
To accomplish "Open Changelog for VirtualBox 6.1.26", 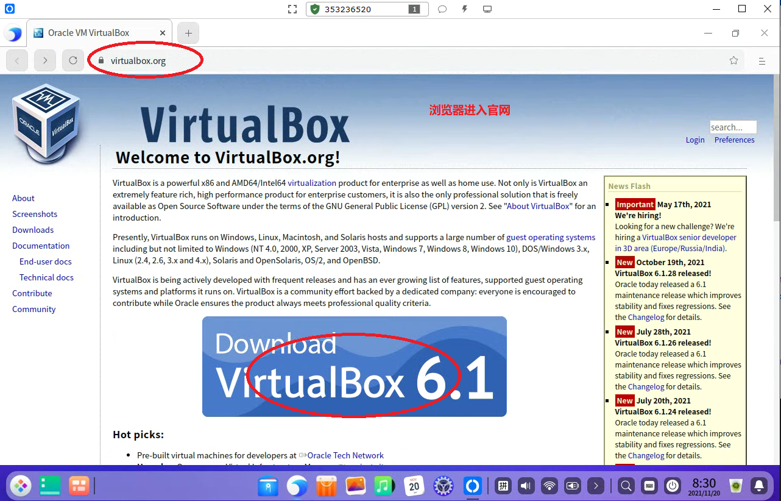I will click(x=646, y=386).
